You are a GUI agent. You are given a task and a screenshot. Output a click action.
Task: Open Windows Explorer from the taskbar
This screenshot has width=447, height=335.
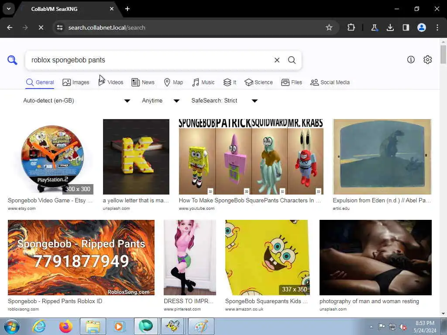[93, 326]
